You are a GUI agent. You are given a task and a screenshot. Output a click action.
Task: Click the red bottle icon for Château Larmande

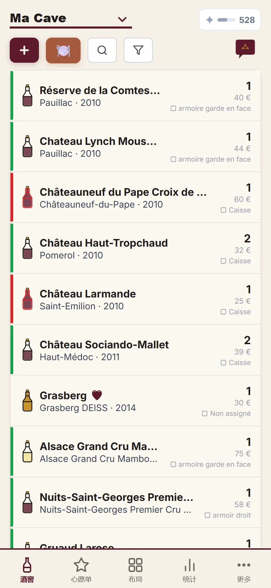(27, 299)
